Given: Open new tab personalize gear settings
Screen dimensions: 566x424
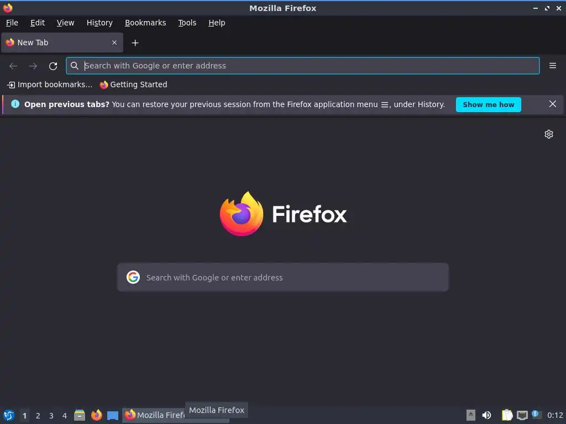Looking at the screenshot, I should (549, 134).
